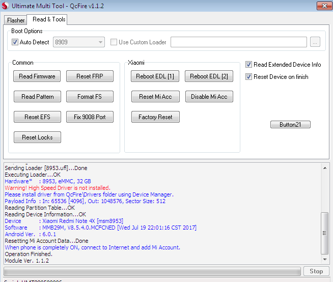
Task: Click the custom loader path field
Action: (x=238, y=42)
